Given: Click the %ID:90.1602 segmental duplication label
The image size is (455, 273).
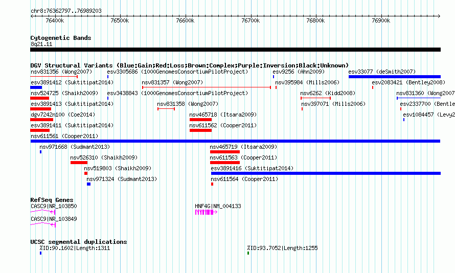Looking at the screenshot, I should tap(75, 248).
